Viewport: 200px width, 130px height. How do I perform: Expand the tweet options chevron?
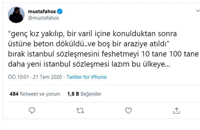(196, 10)
